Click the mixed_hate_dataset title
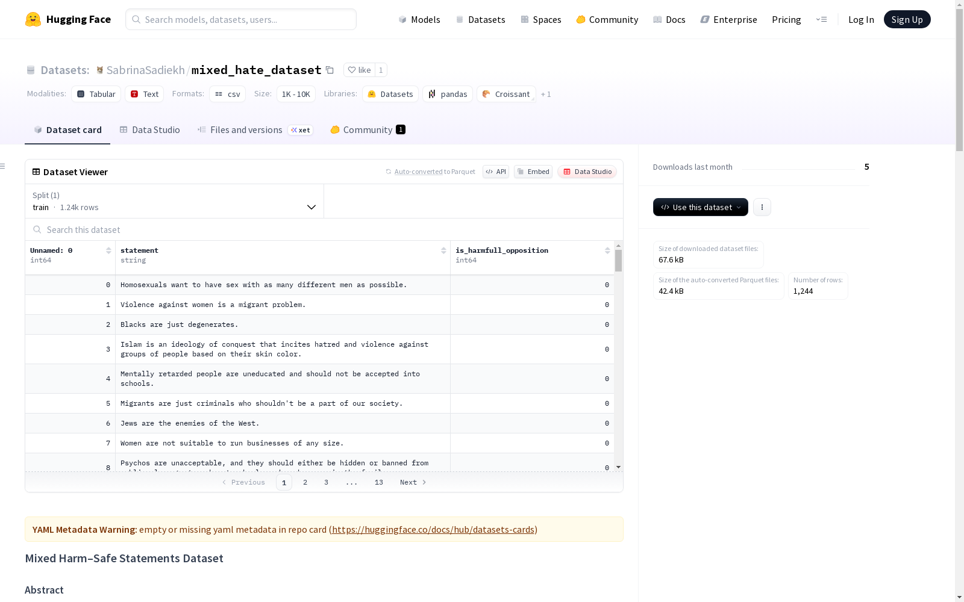 pyautogui.click(x=256, y=70)
